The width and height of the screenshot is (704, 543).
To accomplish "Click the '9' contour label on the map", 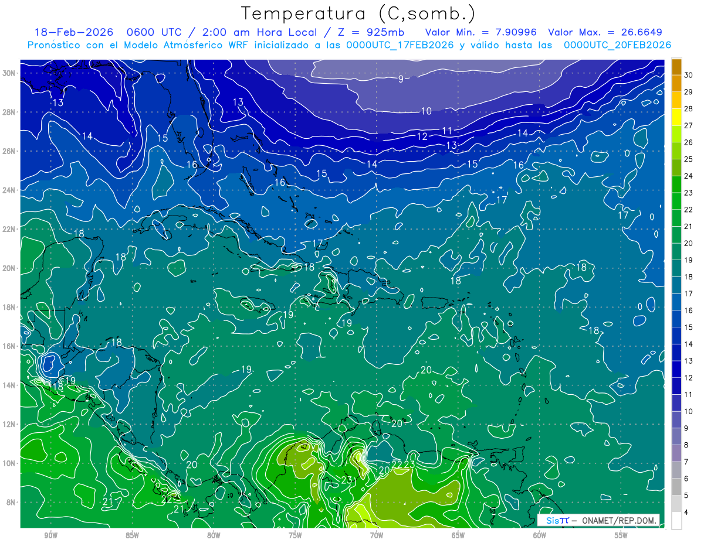I will [401, 79].
